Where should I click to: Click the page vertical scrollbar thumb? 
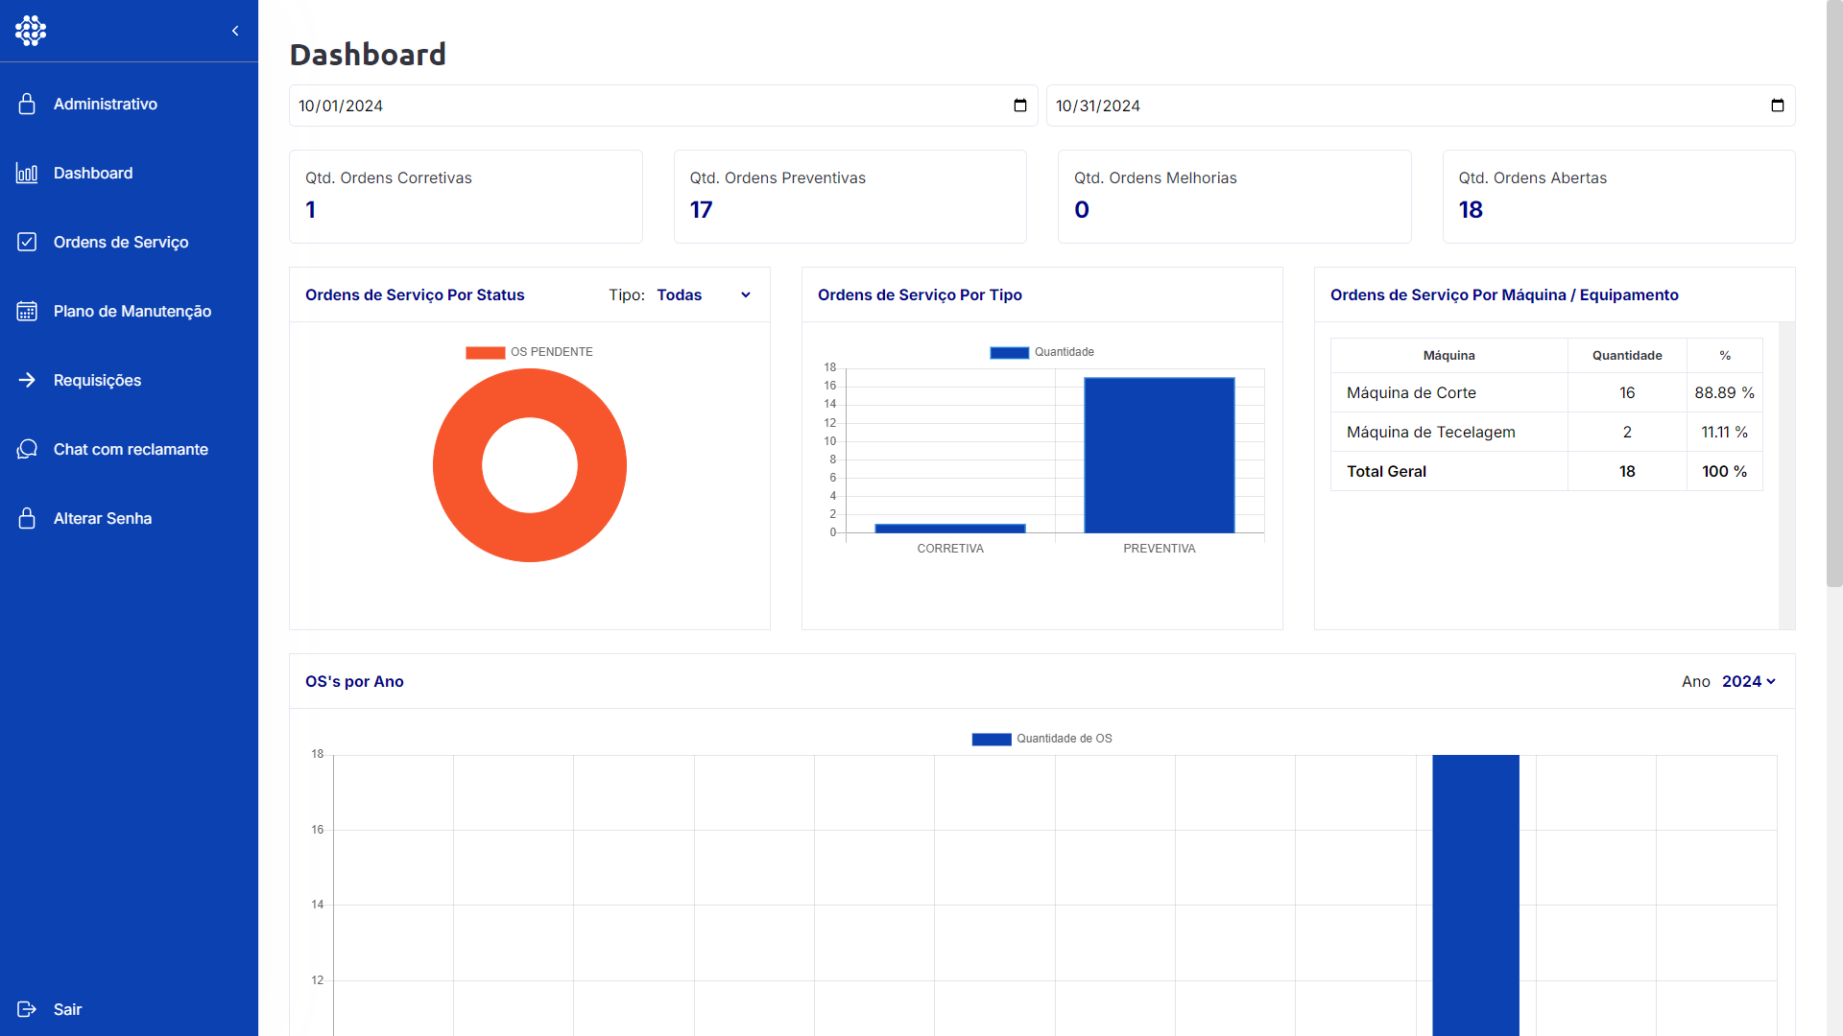tap(1834, 294)
